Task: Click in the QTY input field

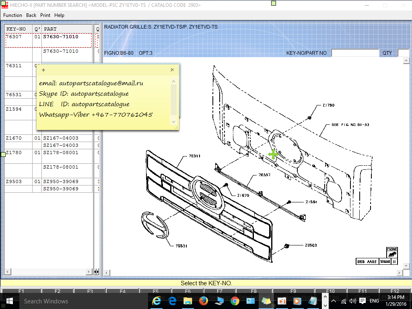Action: (x=403, y=53)
